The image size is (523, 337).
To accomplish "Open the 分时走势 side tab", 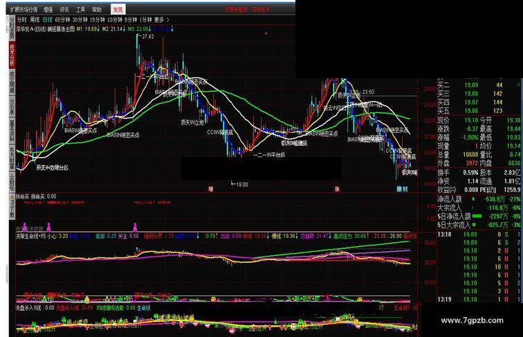I will (12, 28).
